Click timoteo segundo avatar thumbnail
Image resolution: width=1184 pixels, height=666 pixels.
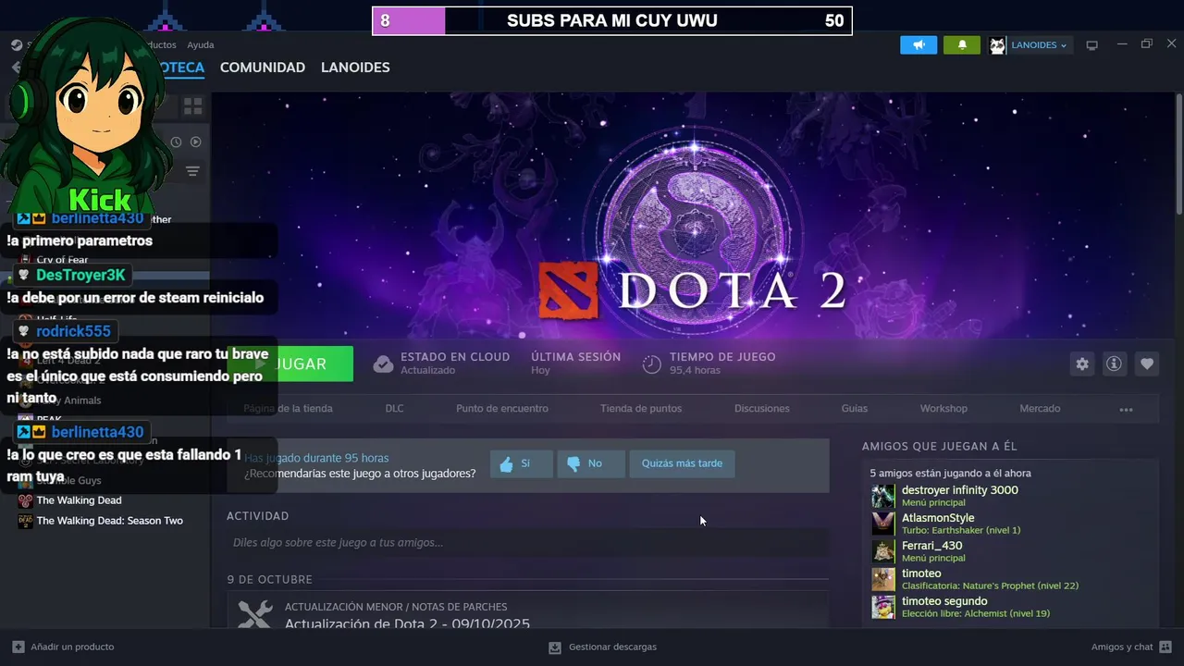pyautogui.click(x=883, y=607)
